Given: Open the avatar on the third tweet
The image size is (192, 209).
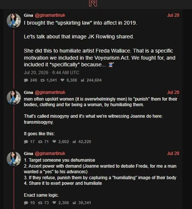Looking at the screenshot, I should coord(14,159).
